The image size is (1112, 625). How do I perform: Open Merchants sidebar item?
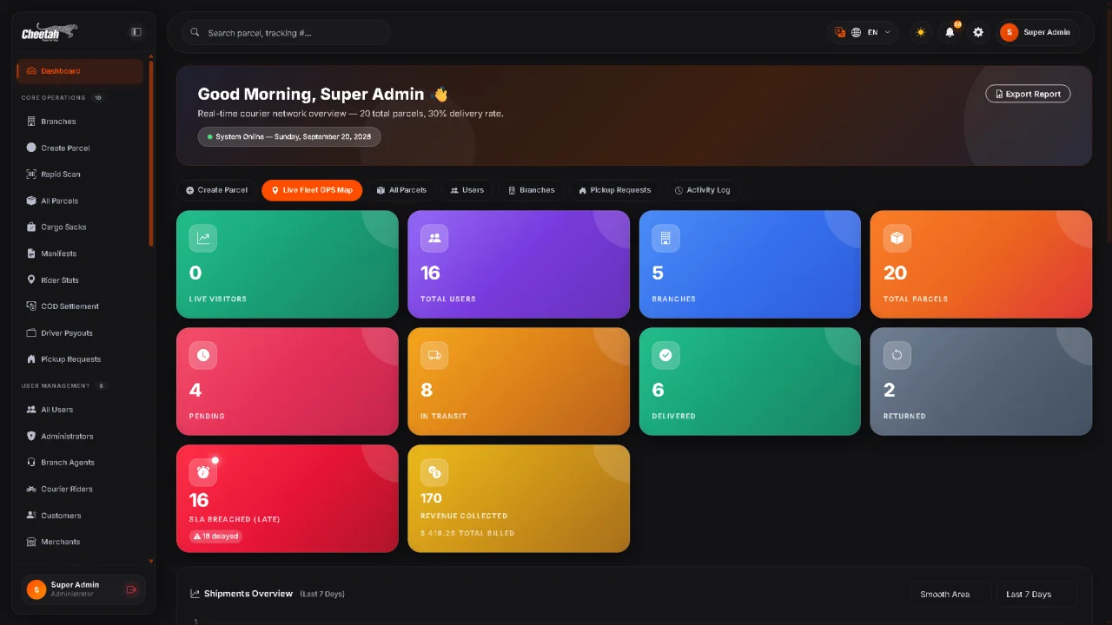[x=80, y=542]
